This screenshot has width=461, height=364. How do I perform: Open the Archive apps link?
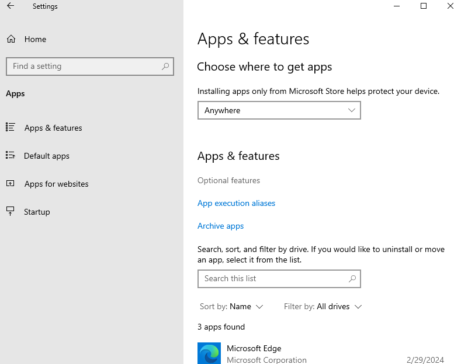(x=220, y=226)
